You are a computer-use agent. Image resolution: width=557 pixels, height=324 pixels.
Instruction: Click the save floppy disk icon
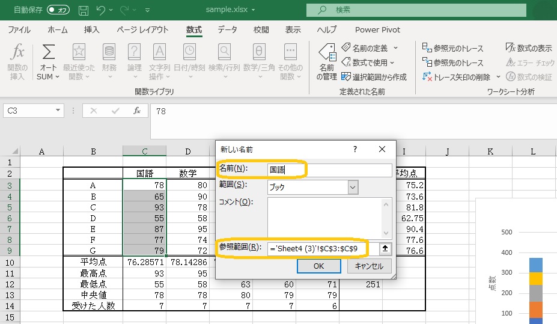(84, 10)
